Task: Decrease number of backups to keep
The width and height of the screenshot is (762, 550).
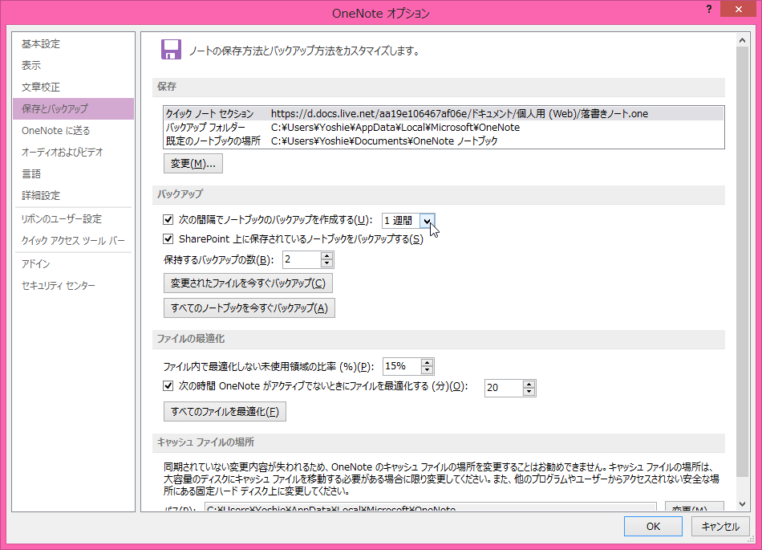Action: 327,263
